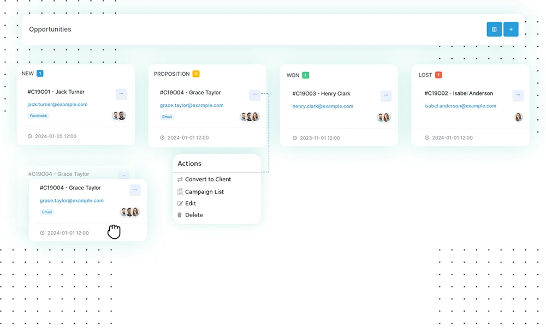The height and width of the screenshot is (335, 546).
Task: Click the list view icon in Opportunities header
Action: [x=494, y=29]
